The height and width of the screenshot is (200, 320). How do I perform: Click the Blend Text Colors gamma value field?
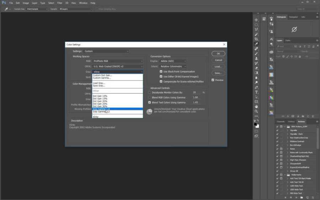click(x=196, y=102)
